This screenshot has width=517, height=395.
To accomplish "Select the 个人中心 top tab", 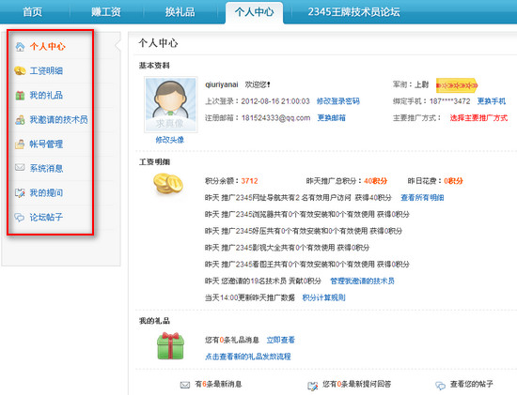I will point(254,12).
